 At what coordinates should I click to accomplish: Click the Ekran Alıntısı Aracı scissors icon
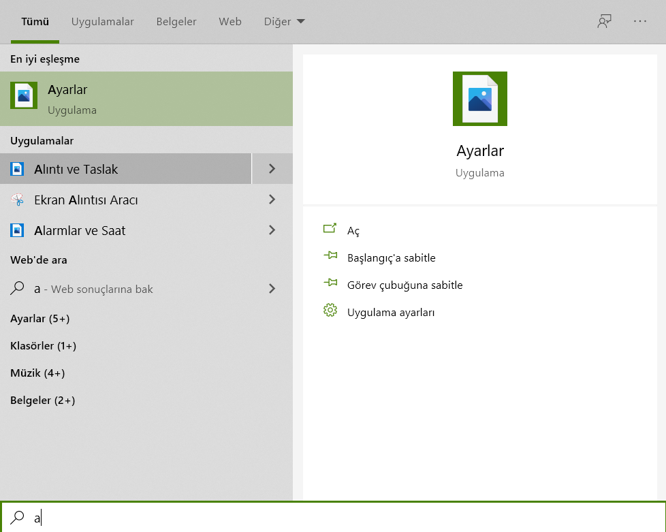17,200
